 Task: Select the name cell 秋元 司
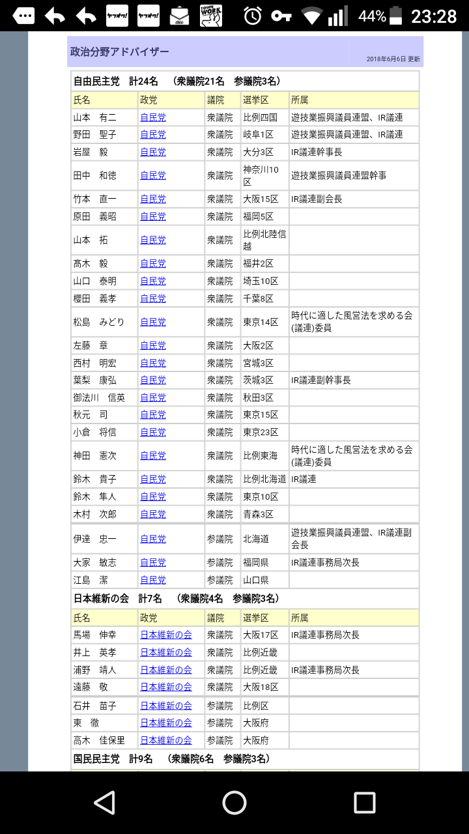click(104, 414)
